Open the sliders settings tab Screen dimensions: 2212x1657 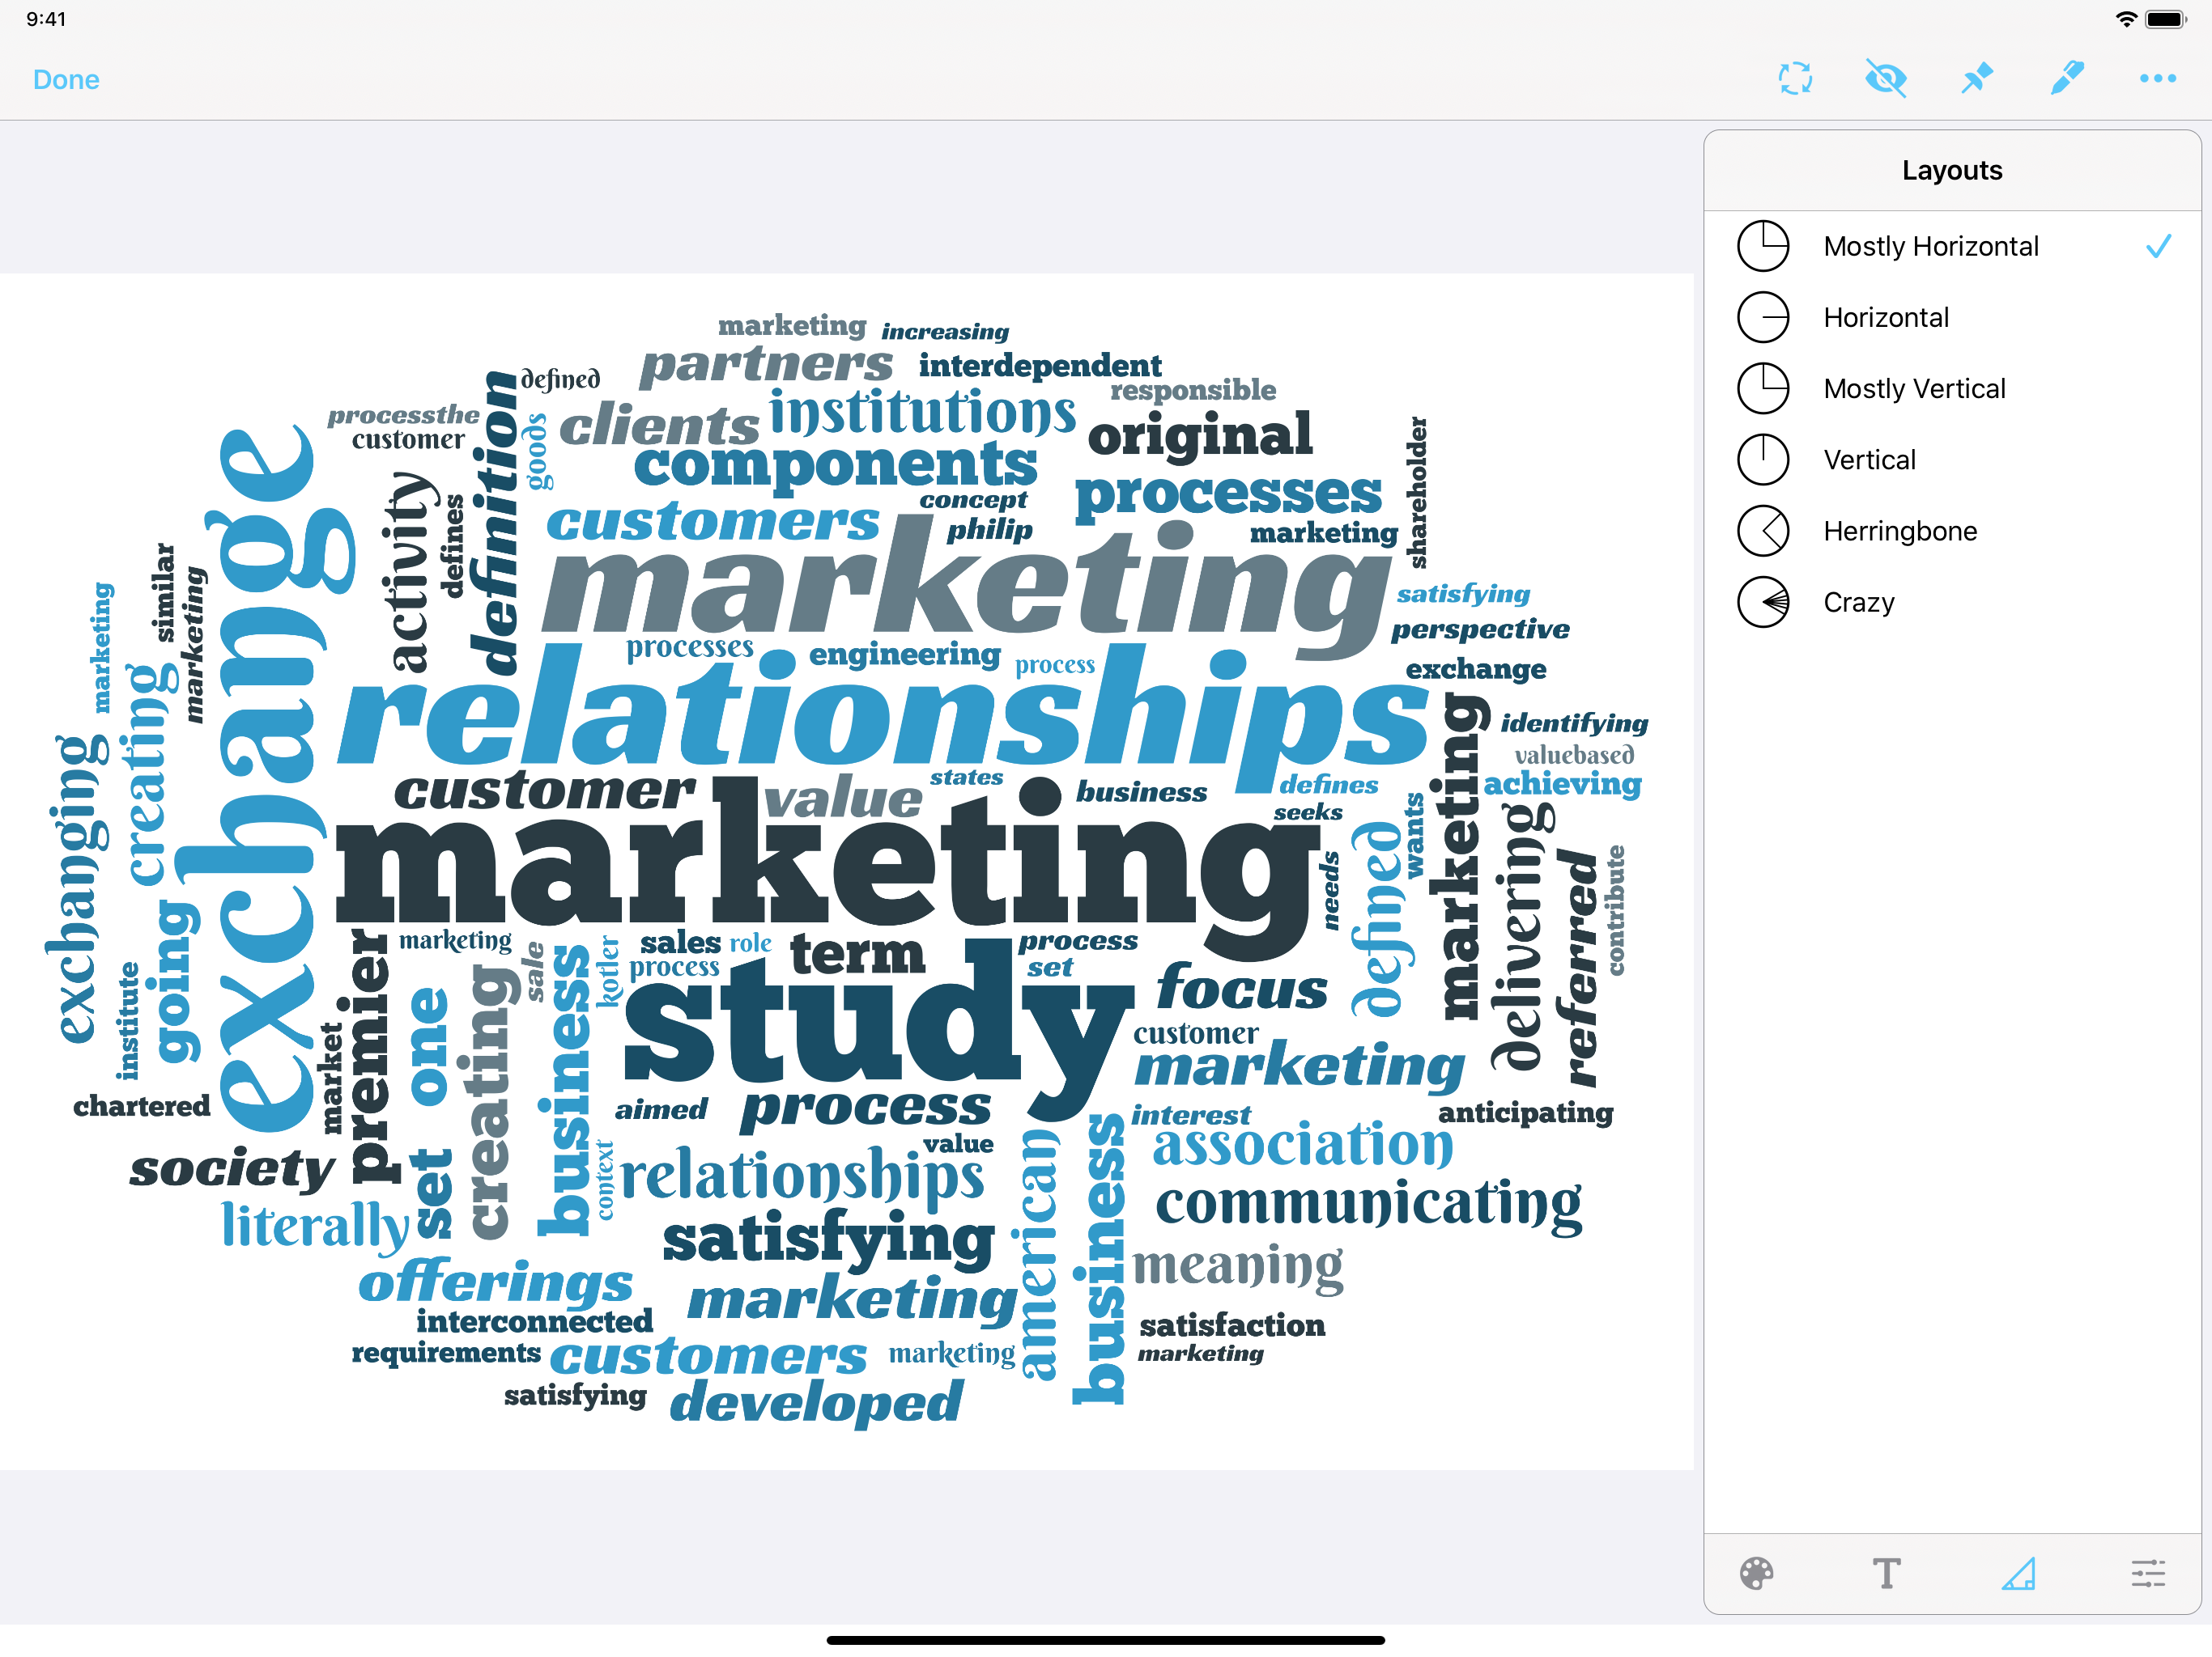(x=2148, y=1573)
